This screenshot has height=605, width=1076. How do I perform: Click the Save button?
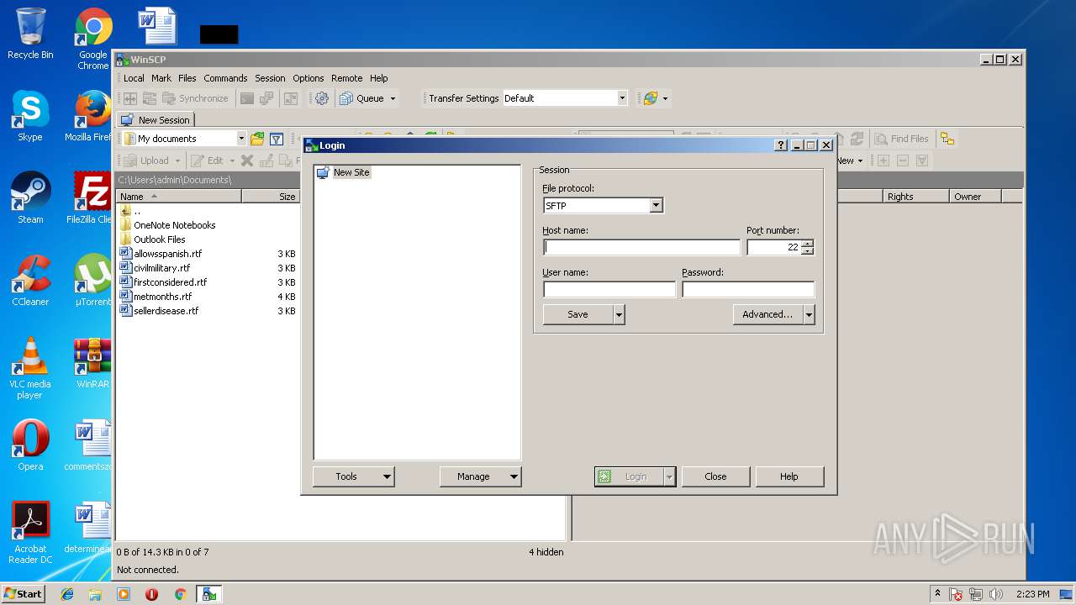[x=578, y=314]
